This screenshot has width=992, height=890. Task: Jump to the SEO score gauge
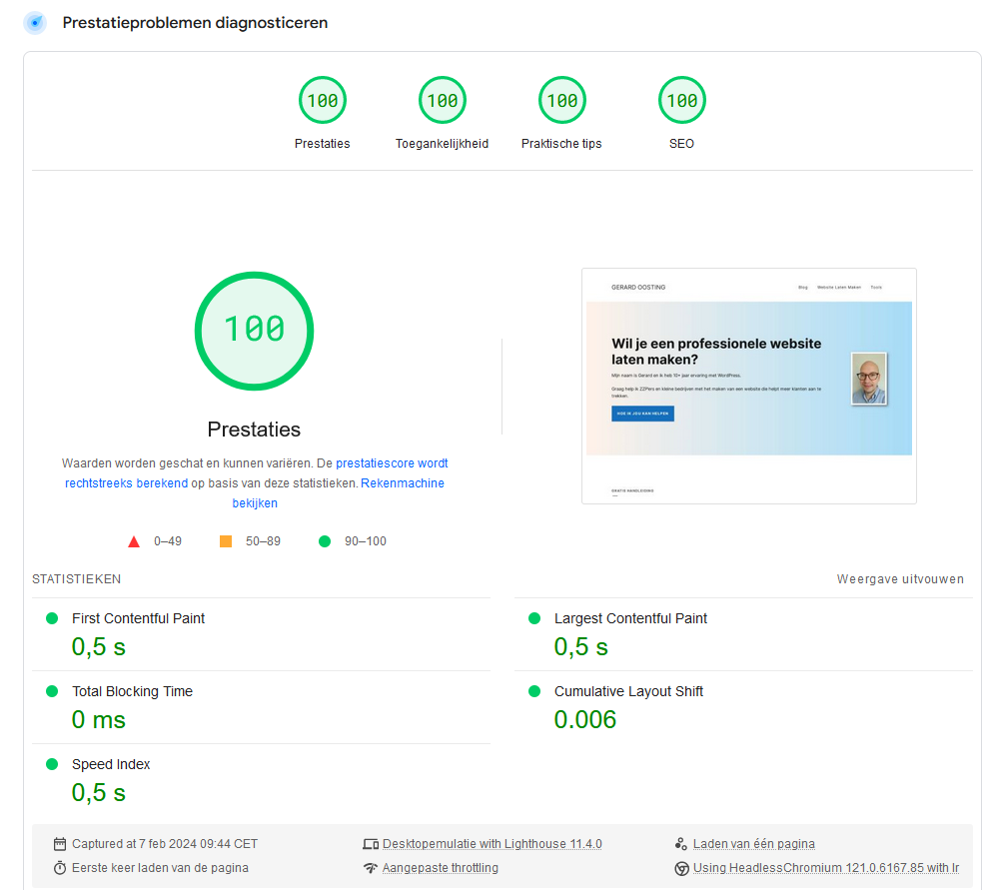point(681,101)
